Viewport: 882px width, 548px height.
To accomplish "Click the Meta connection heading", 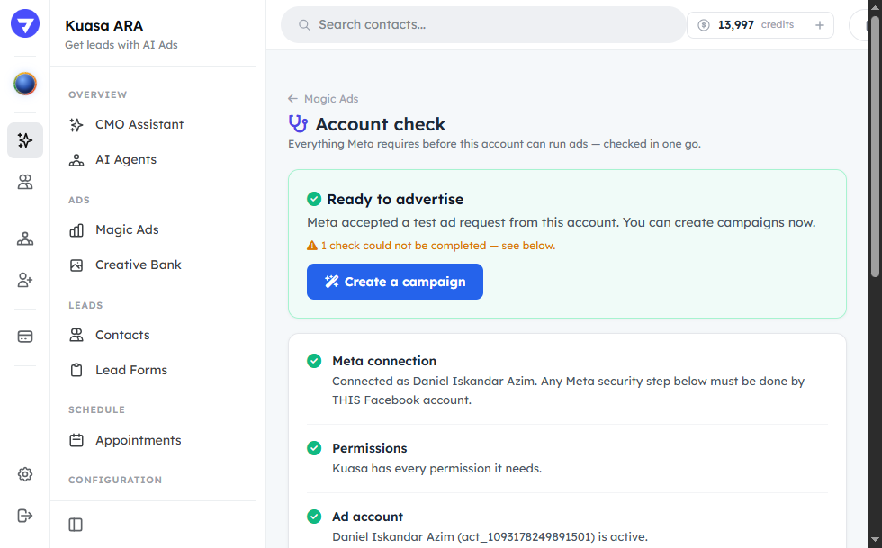I will [x=384, y=361].
